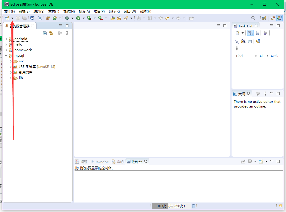Click the Run icon in the main toolbar
This screenshot has width=286, height=212.
pos(78,18)
